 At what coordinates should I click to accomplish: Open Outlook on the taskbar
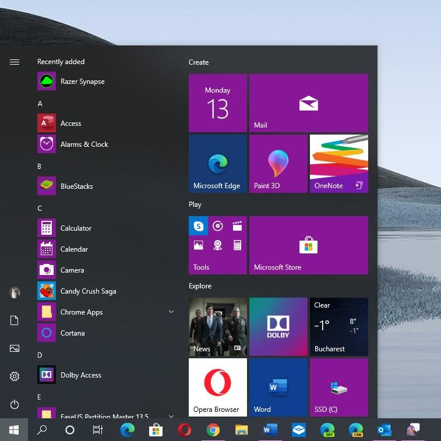[x=384, y=430]
